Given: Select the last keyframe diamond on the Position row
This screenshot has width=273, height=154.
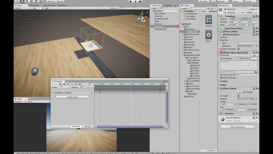Looking at the screenshot, I should (x=160, y=92).
